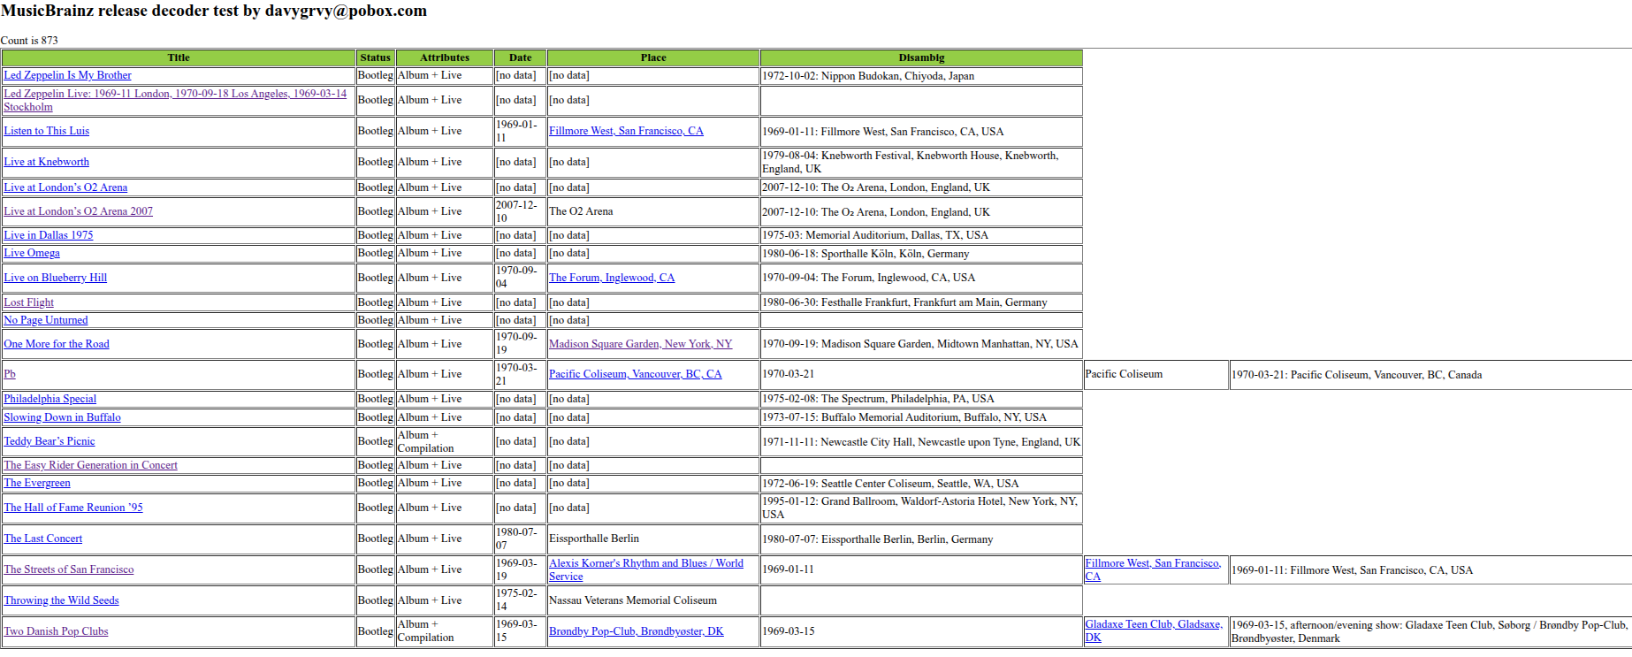Follow the 'Teddy Bear's Picnic' link
Viewport: 1632px width, 657px height.
(50, 441)
